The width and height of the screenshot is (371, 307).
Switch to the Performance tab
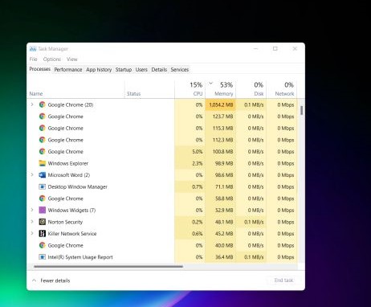[68, 70]
